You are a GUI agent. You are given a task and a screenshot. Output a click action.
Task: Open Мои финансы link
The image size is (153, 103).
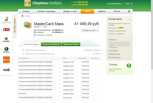tap(113, 28)
